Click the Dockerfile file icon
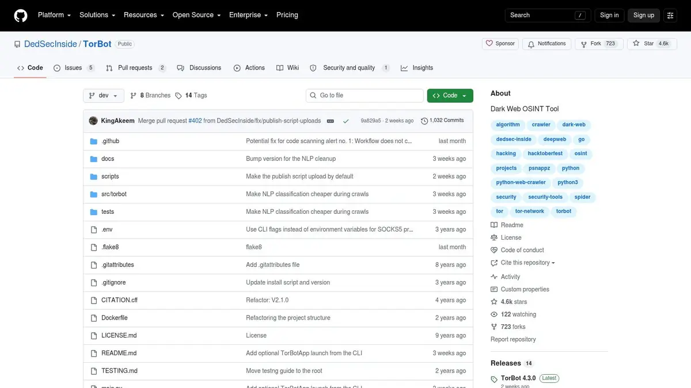691x388 pixels. tap(94, 318)
